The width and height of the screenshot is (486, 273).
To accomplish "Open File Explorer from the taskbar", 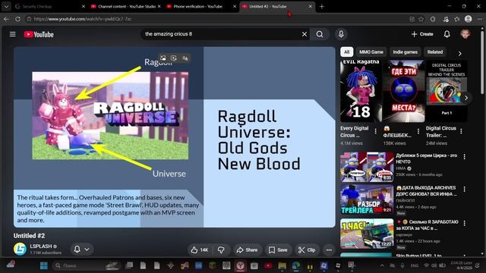I will pos(282,265).
